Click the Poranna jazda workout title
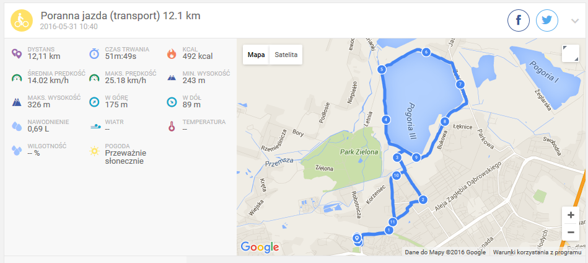The width and height of the screenshot is (588, 263). [120, 16]
